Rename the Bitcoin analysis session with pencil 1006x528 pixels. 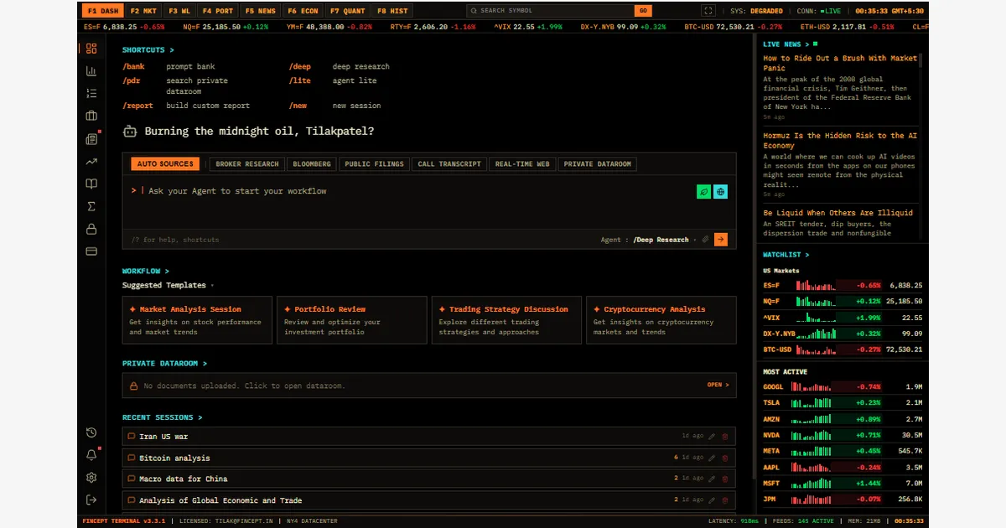[712, 458]
